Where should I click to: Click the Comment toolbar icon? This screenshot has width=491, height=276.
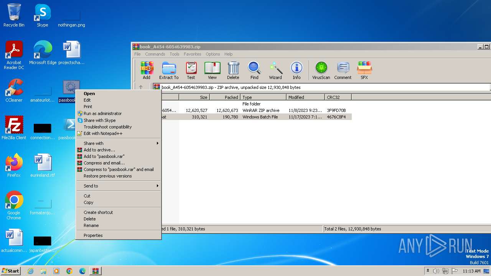tap(343, 71)
